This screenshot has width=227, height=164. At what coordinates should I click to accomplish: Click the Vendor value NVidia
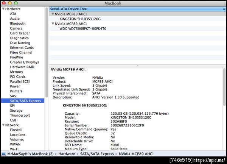coord(98,78)
